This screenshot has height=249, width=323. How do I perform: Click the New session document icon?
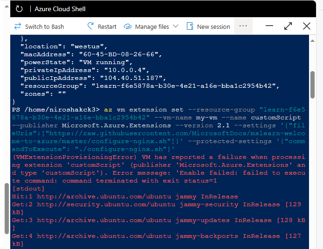click(190, 26)
